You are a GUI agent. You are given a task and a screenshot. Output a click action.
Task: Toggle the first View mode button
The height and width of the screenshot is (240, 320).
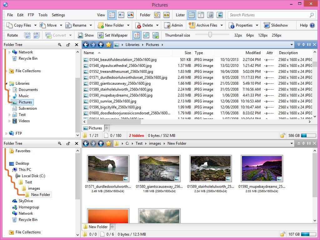pyautogui.click(x=112, y=15)
